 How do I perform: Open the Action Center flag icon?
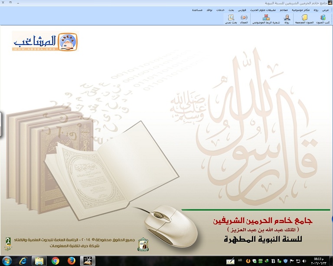[x=292, y=261]
